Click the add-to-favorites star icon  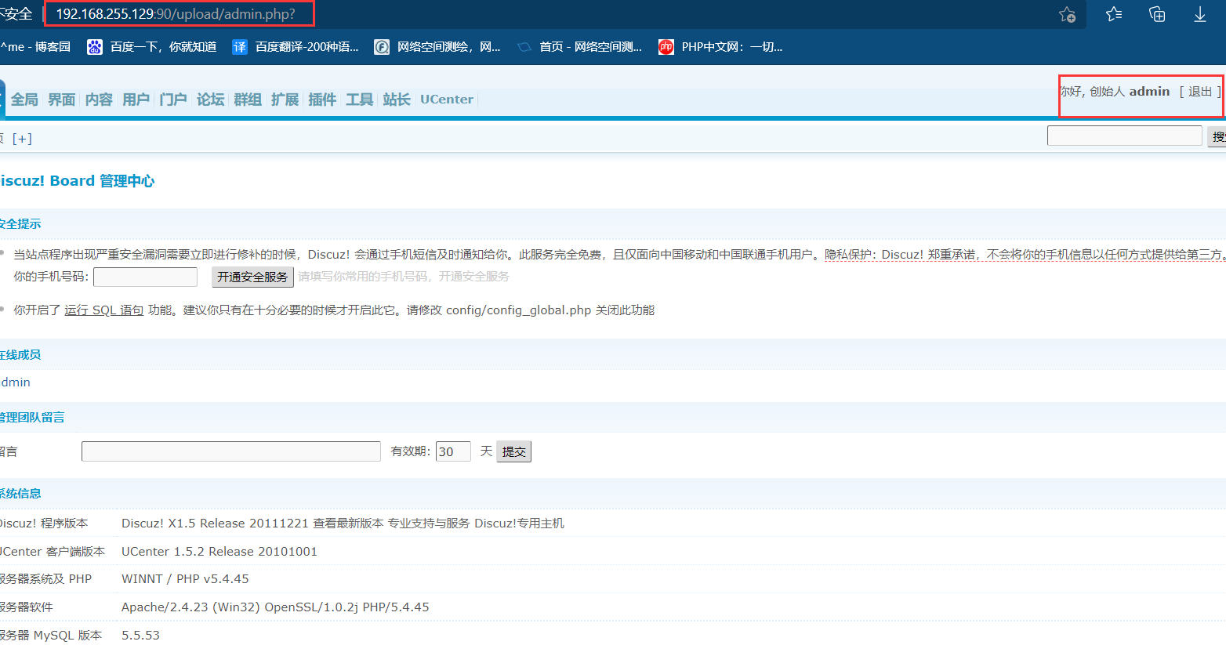(x=1067, y=14)
